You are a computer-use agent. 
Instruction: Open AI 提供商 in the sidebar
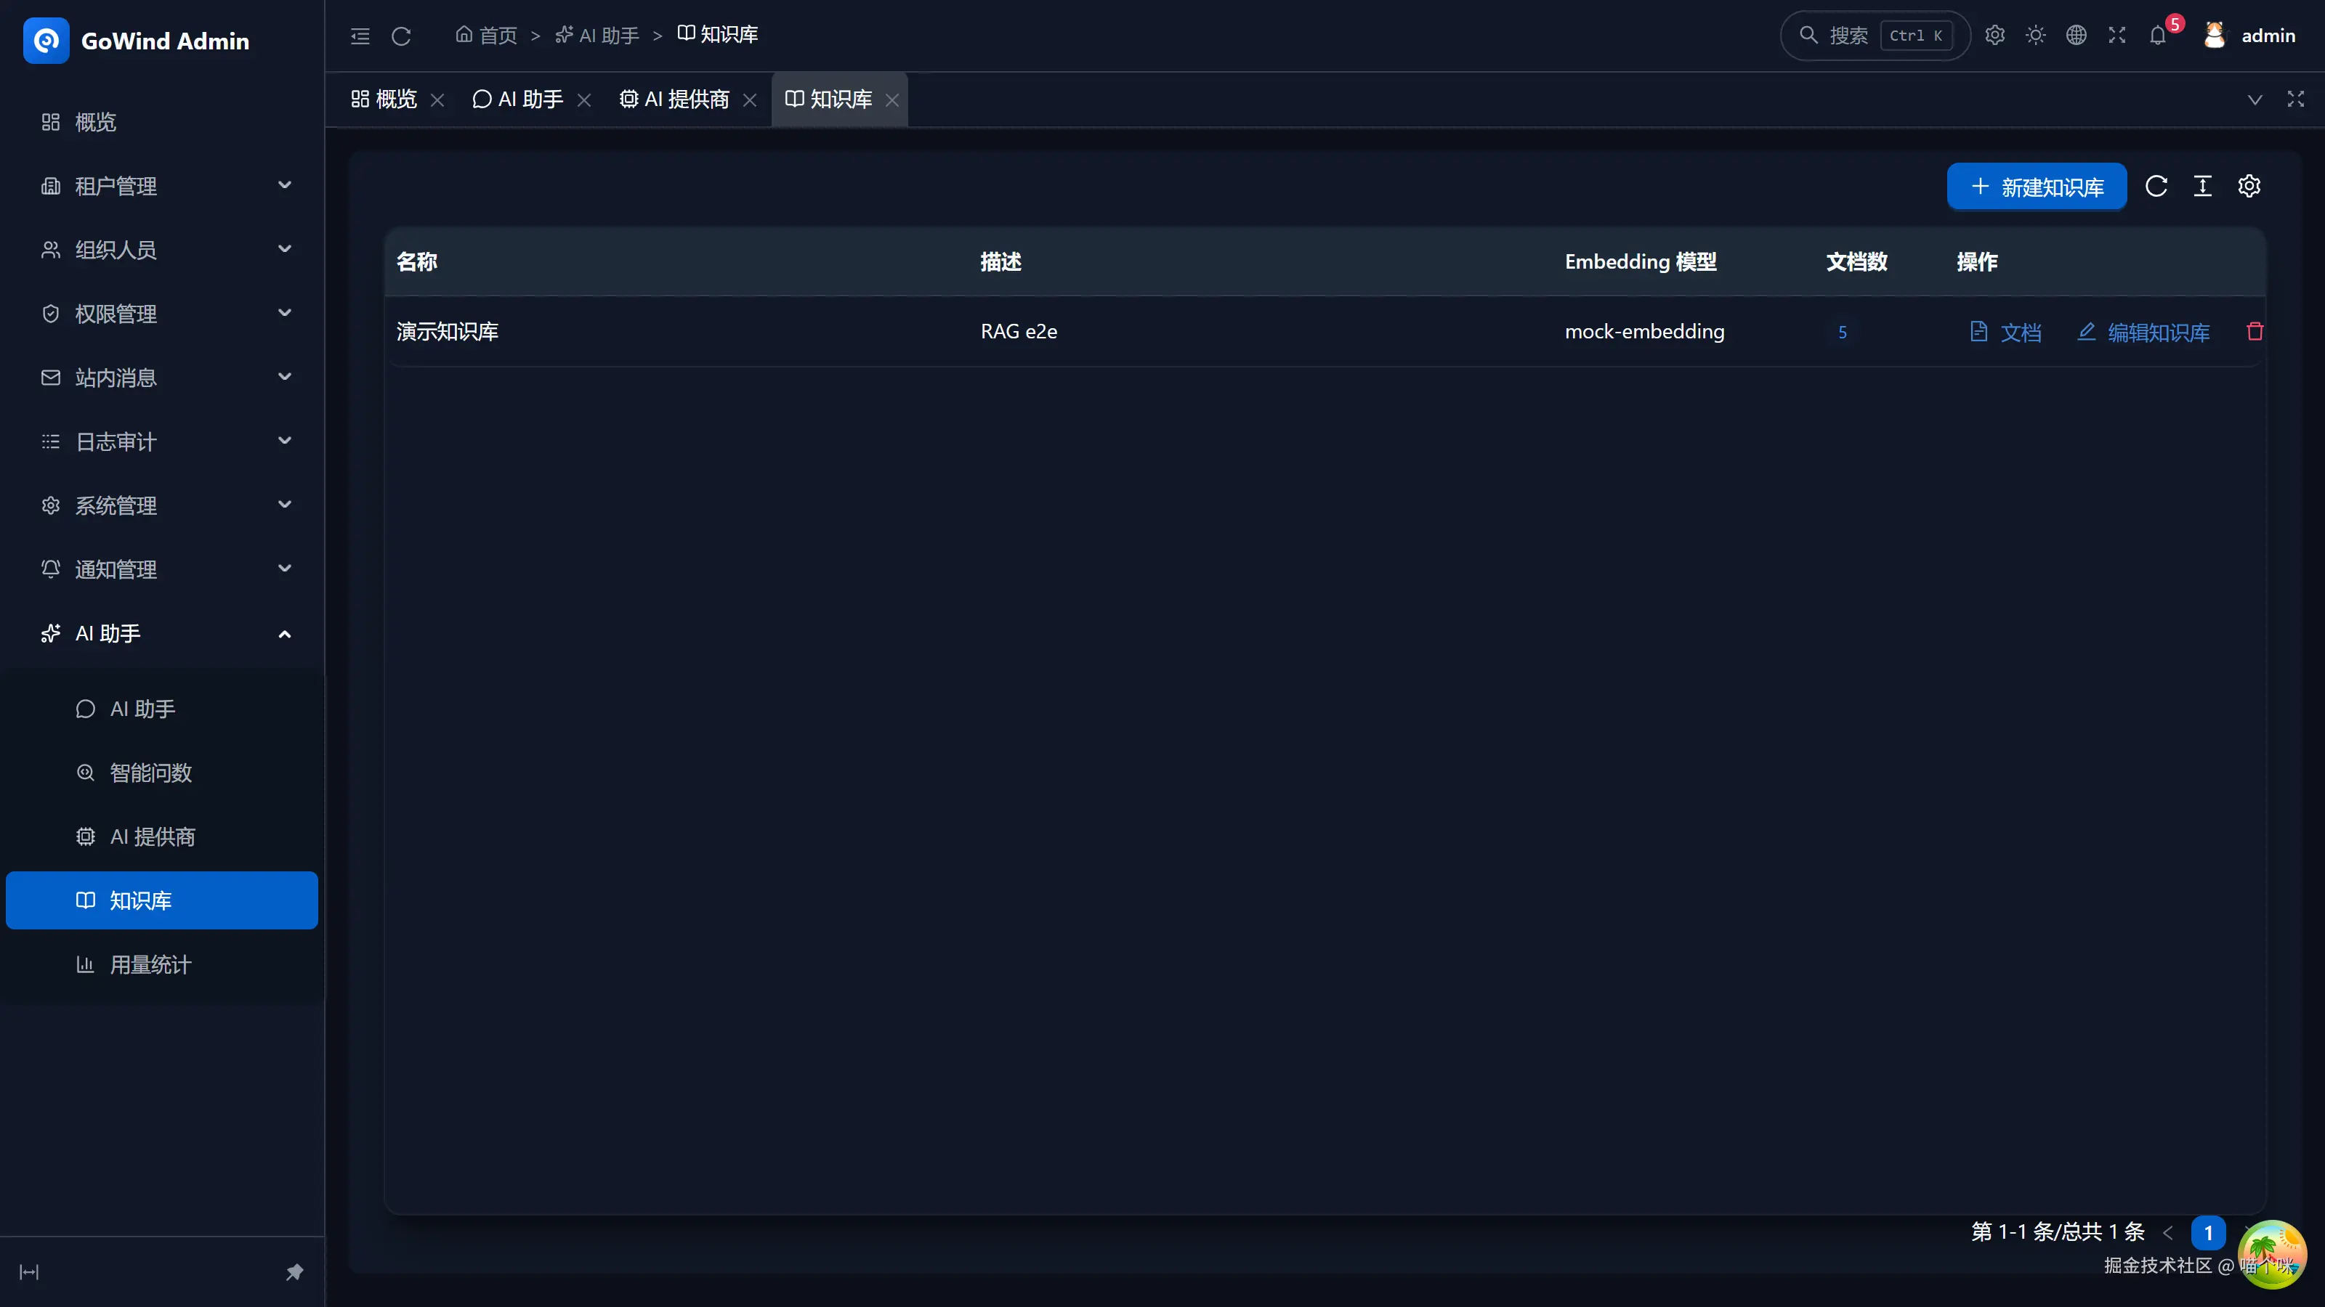[x=163, y=837]
